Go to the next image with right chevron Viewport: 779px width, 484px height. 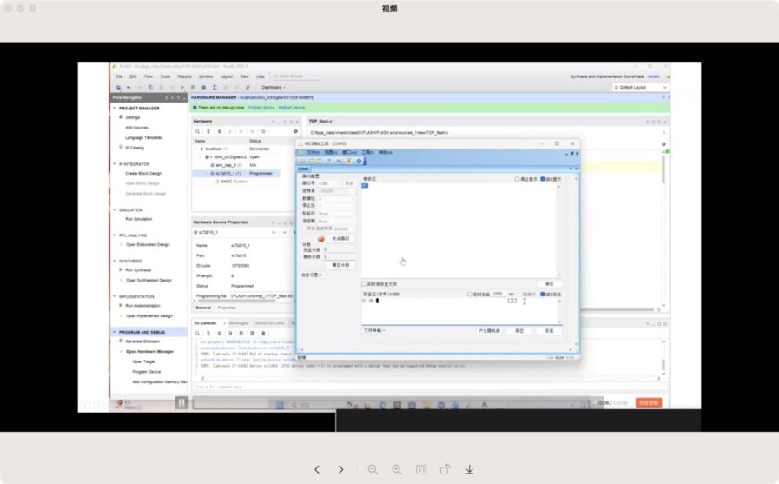tap(340, 469)
